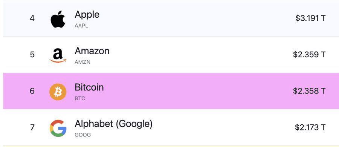This screenshot has height=147, width=339.
Task: Click the Apple logo icon
Action: pyautogui.click(x=58, y=19)
